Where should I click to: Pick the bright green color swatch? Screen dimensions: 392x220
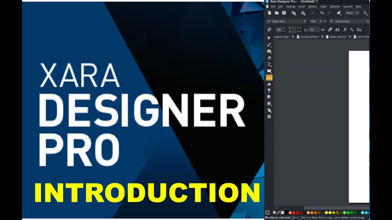coord(348,213)
